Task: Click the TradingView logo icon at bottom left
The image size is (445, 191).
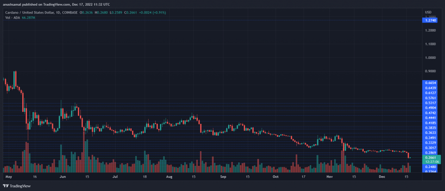Action: 6,186
